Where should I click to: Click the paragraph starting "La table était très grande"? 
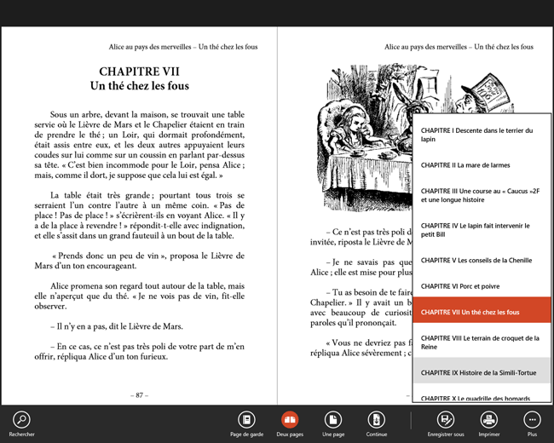139,216
